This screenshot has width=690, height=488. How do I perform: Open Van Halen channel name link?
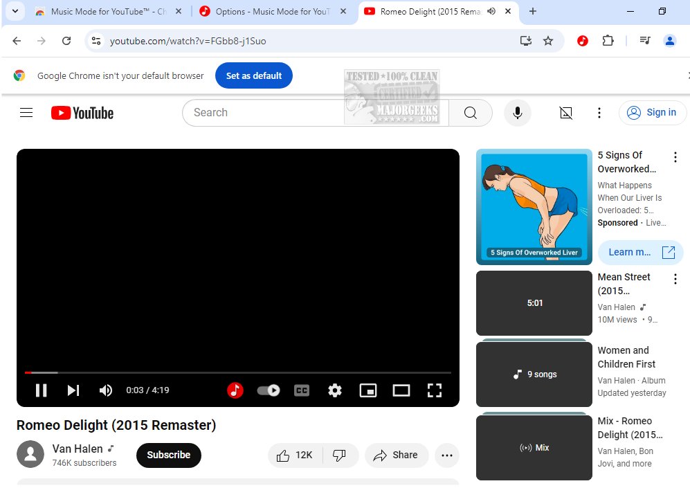(x=78, y=449)
